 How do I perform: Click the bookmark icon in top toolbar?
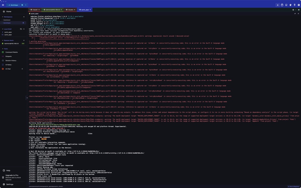(x=286, y=5)
